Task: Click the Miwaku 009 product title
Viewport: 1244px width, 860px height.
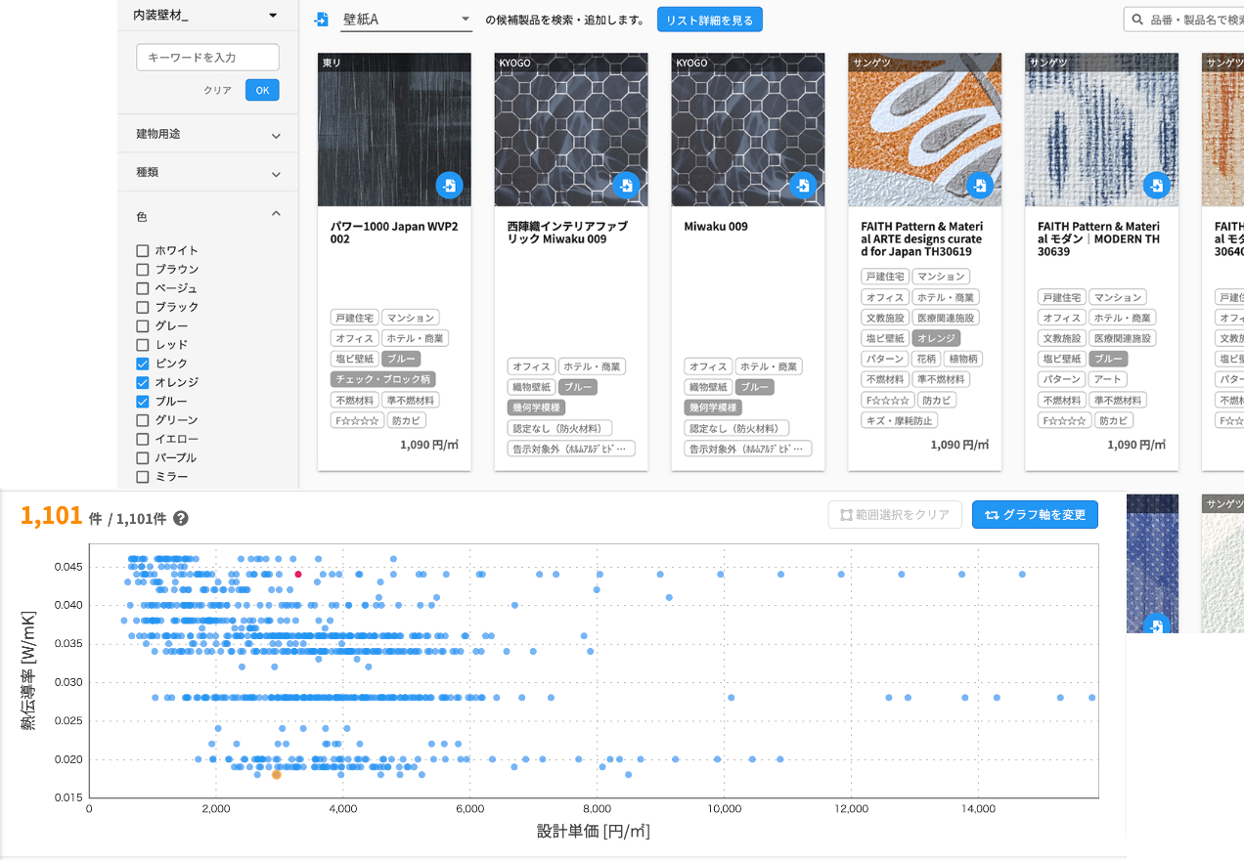Action: coord(716,227)
